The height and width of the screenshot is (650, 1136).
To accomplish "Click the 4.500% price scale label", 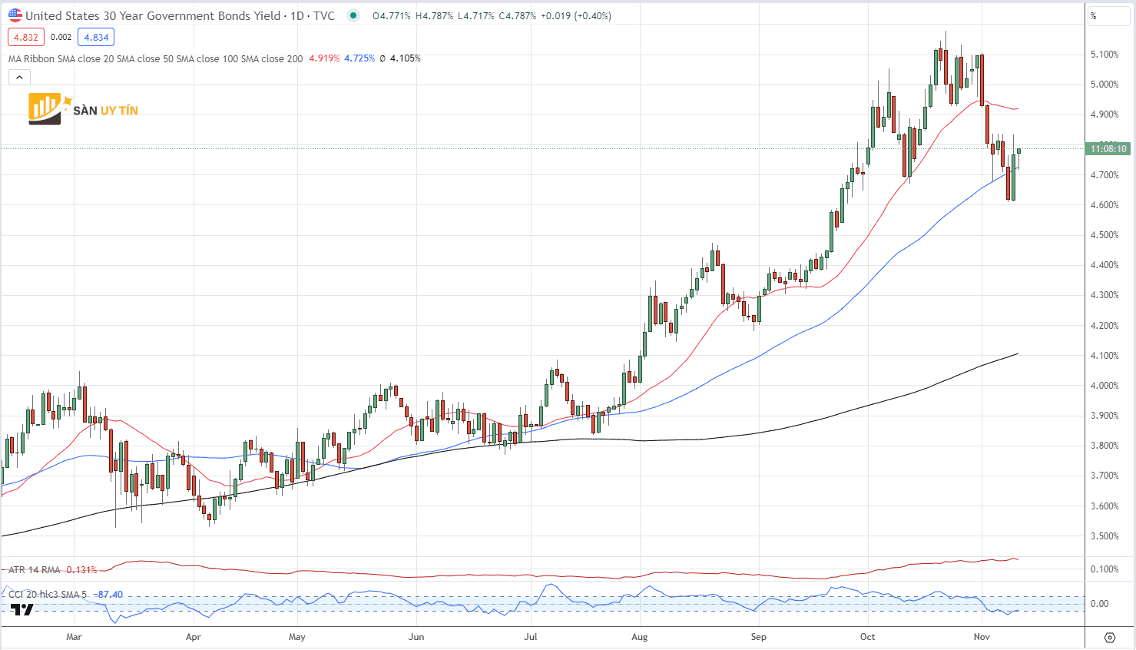I will tap(1105, 235).
